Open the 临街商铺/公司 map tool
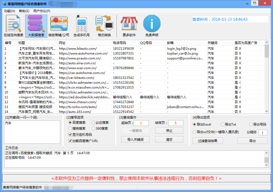 [59, 26]
